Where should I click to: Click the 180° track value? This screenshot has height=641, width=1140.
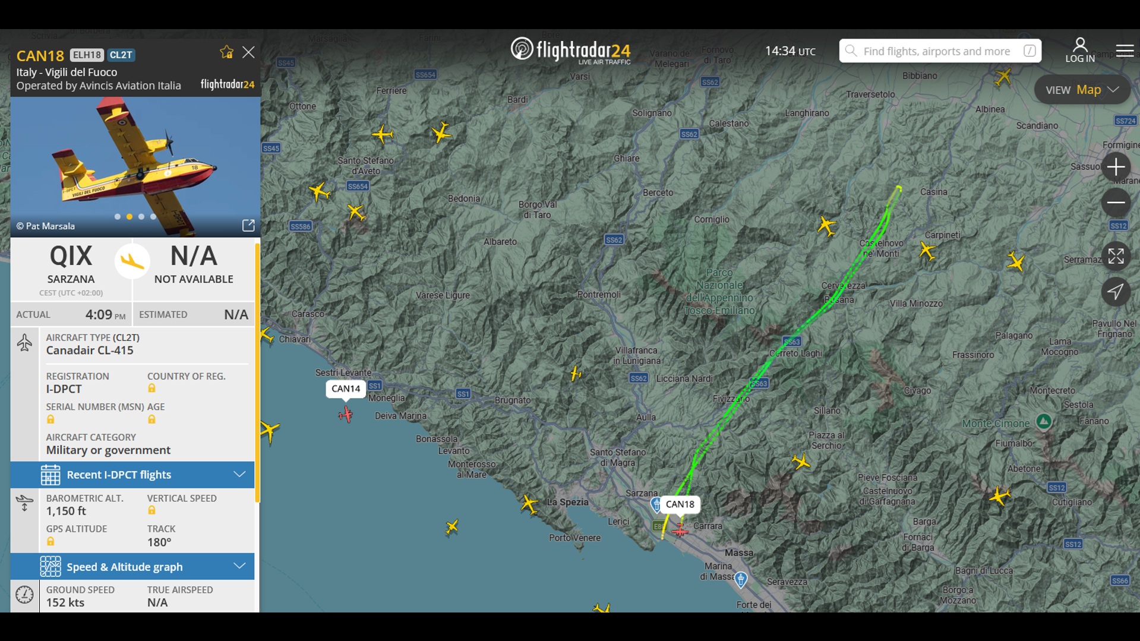pyautogui.click(x=159, y=542)
